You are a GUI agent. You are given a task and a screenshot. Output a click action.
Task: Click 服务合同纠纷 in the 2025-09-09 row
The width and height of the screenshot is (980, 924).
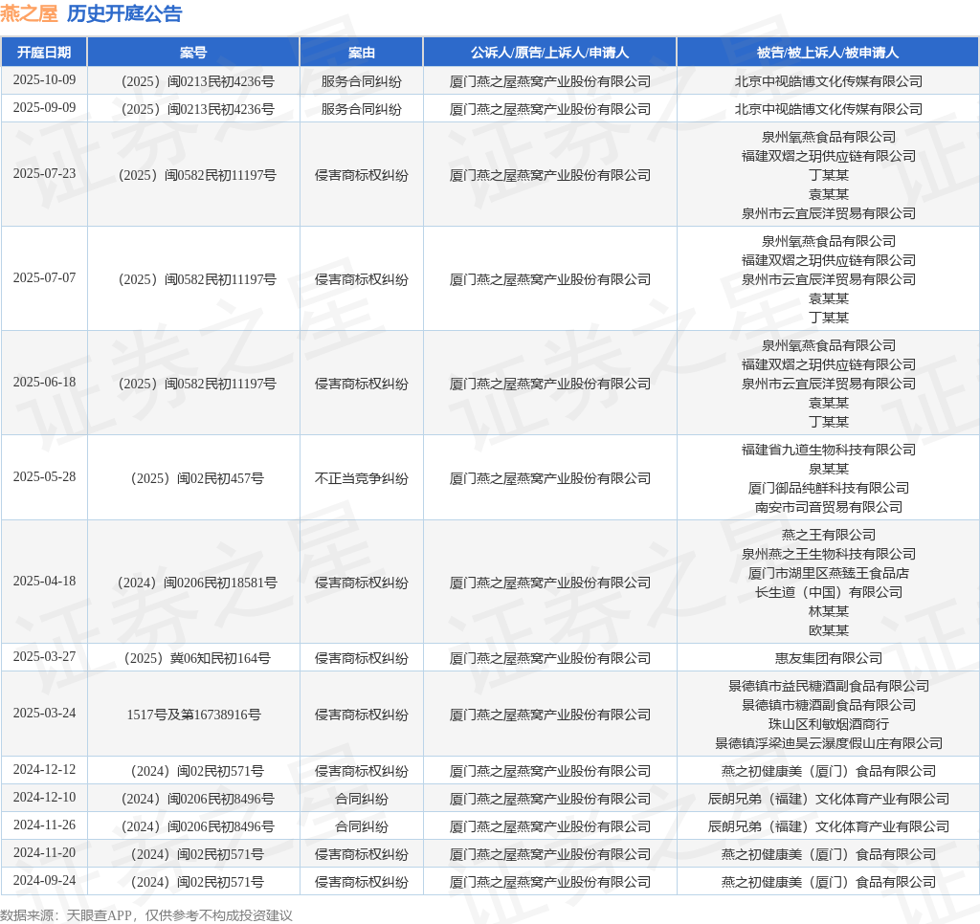[361, 109]
